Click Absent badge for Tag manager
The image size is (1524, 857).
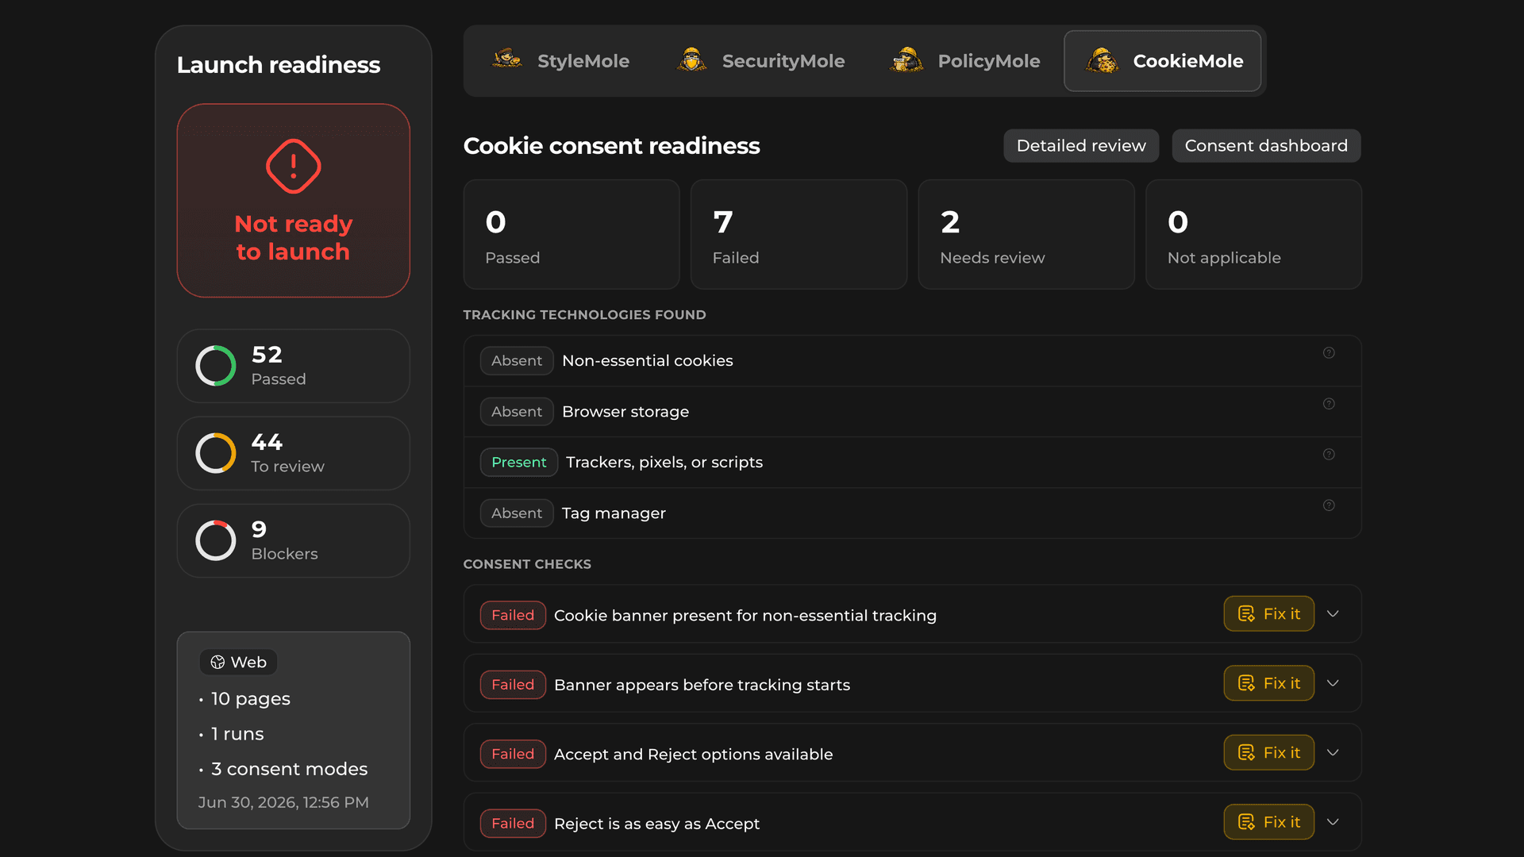click(x=517, y=513)
